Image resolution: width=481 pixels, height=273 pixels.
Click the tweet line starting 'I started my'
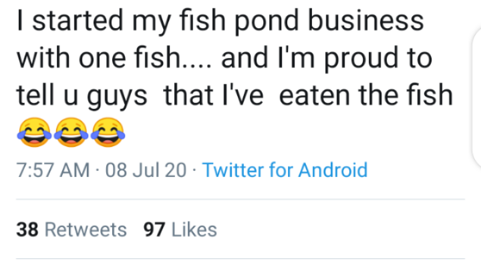[x=220, y=21]
